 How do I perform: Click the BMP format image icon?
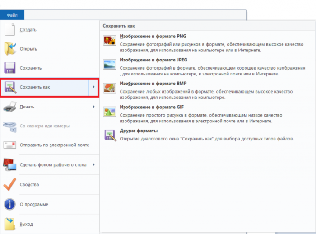109,88
